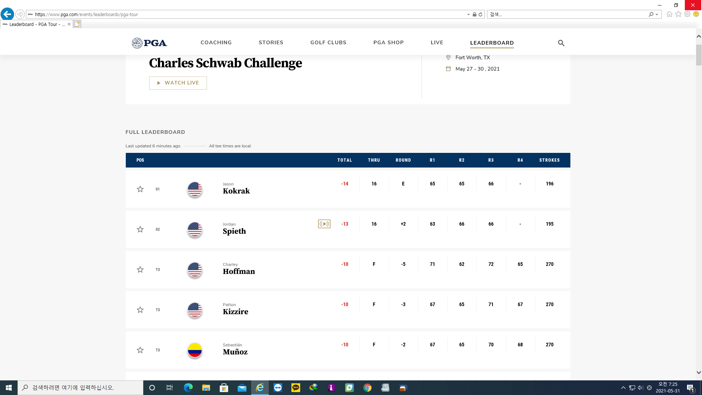This screenshot has width=702, height=395.
Task: Open Charley Hoffman player name
Action: click(x=239, y=269)
